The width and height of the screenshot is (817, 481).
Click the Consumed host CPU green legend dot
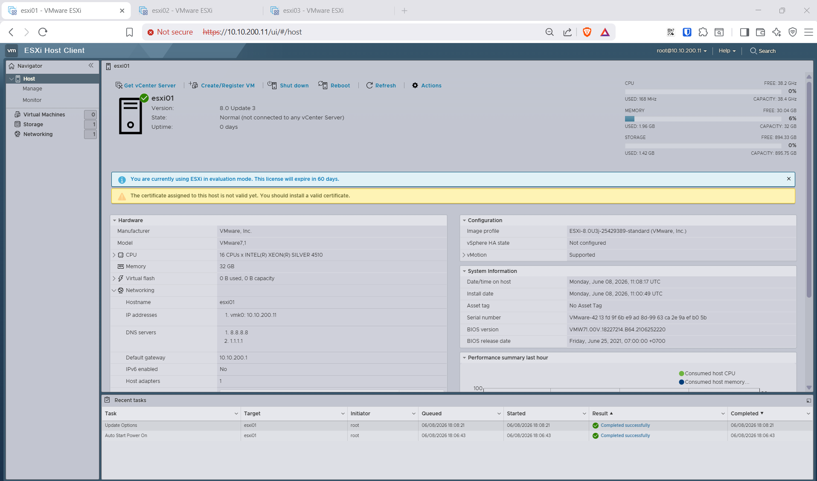coord(681,374)
